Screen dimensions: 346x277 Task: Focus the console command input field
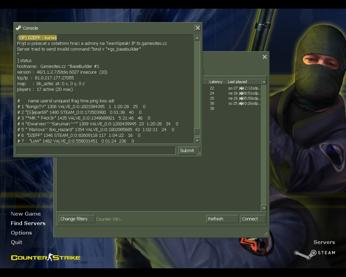pyautogui.click(x=96, y=151)
